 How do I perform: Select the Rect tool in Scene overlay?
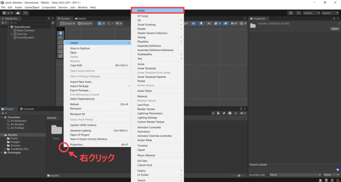[60, 51]
